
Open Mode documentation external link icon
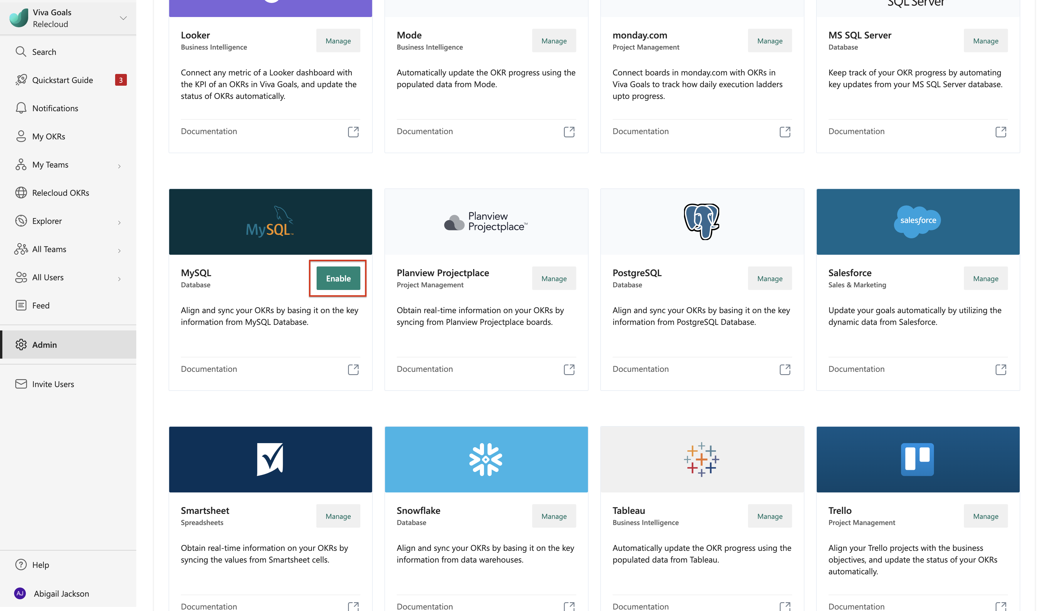pyautogui.click(x=569, y=132)
